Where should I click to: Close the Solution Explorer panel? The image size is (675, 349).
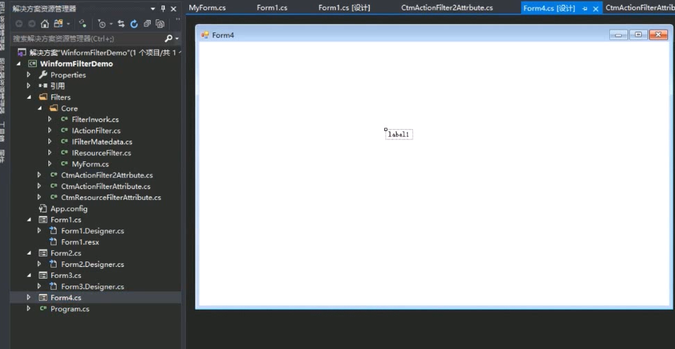(173, 8)
